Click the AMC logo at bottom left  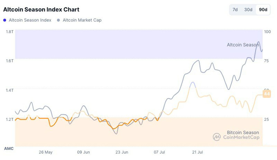9,149
